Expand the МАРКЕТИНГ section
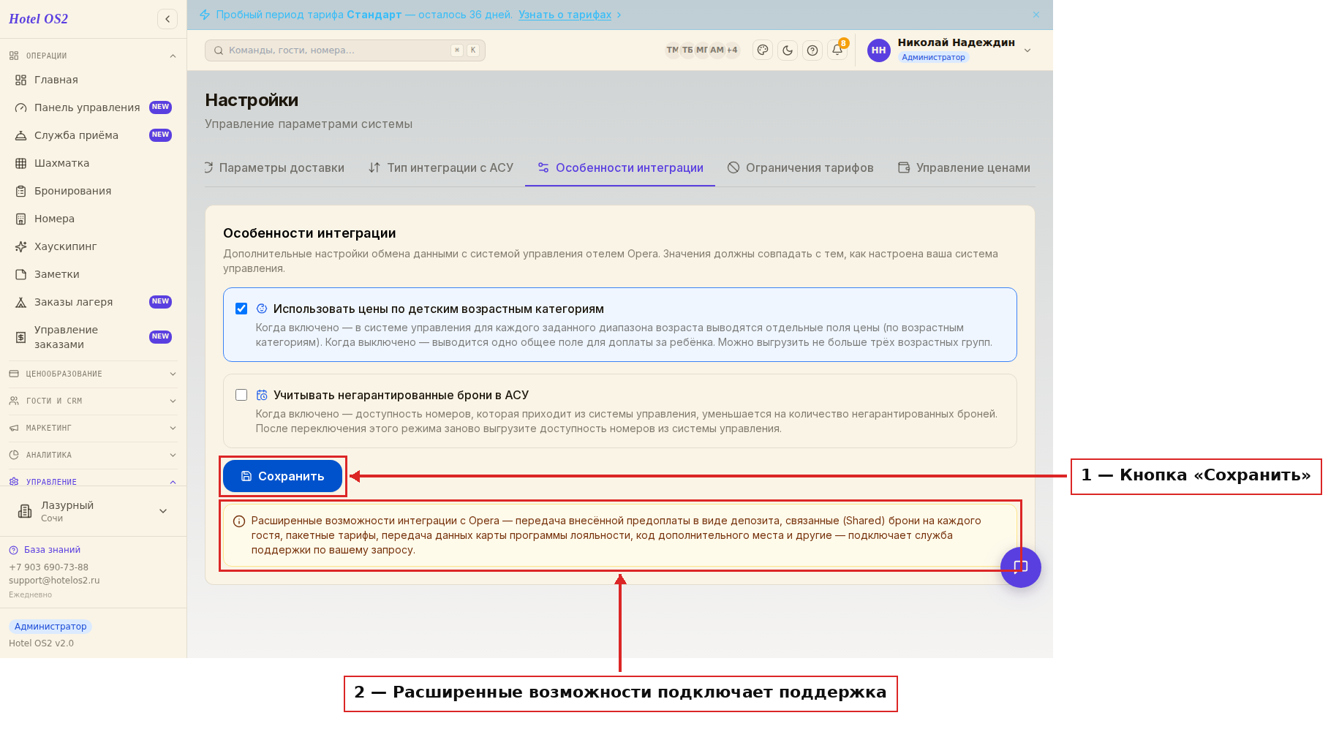This screenshot has width=1339, height=729. 93,428
